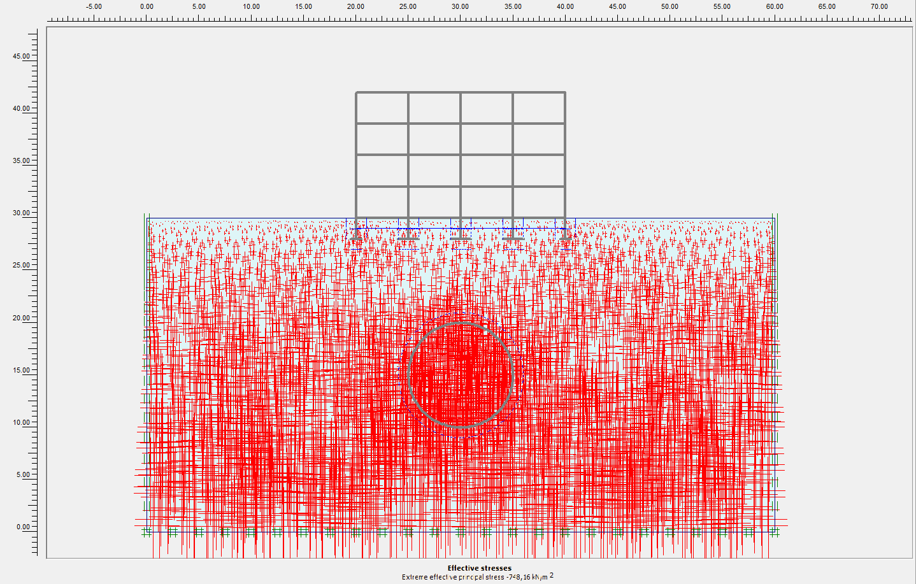Click the 35.00 label on vertical ruler
This screenshot has width=916, height=584.
(21, 160)
